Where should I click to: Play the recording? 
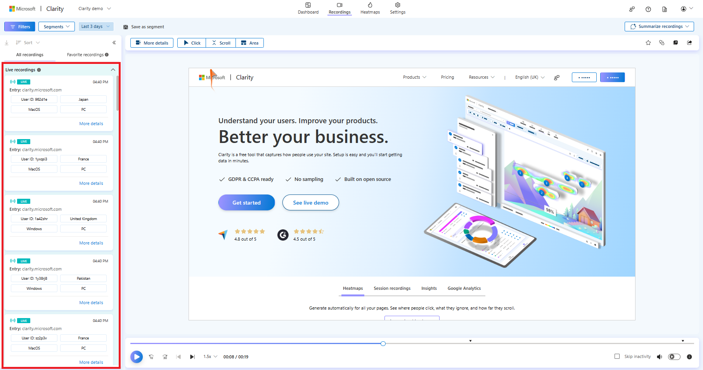pyautogui.click(x=137, y=357)
